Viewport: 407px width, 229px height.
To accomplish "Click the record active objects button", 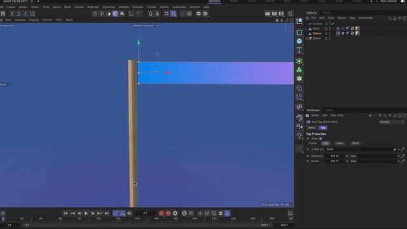I will 161,213.
